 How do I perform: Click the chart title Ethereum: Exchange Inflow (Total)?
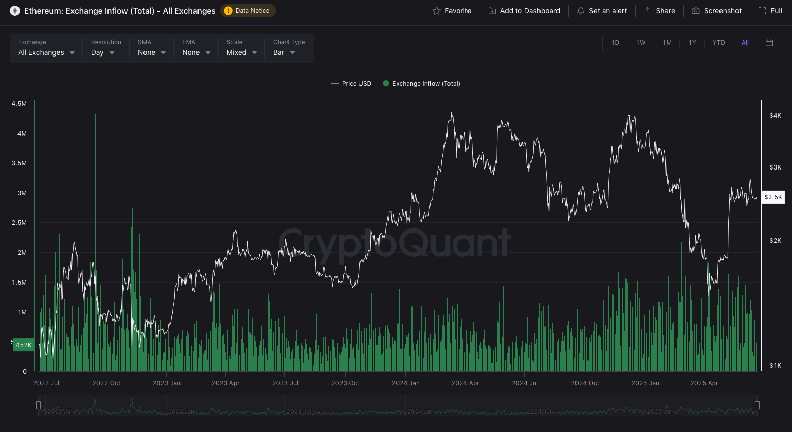pyautogui.click(x=120, y=11)
